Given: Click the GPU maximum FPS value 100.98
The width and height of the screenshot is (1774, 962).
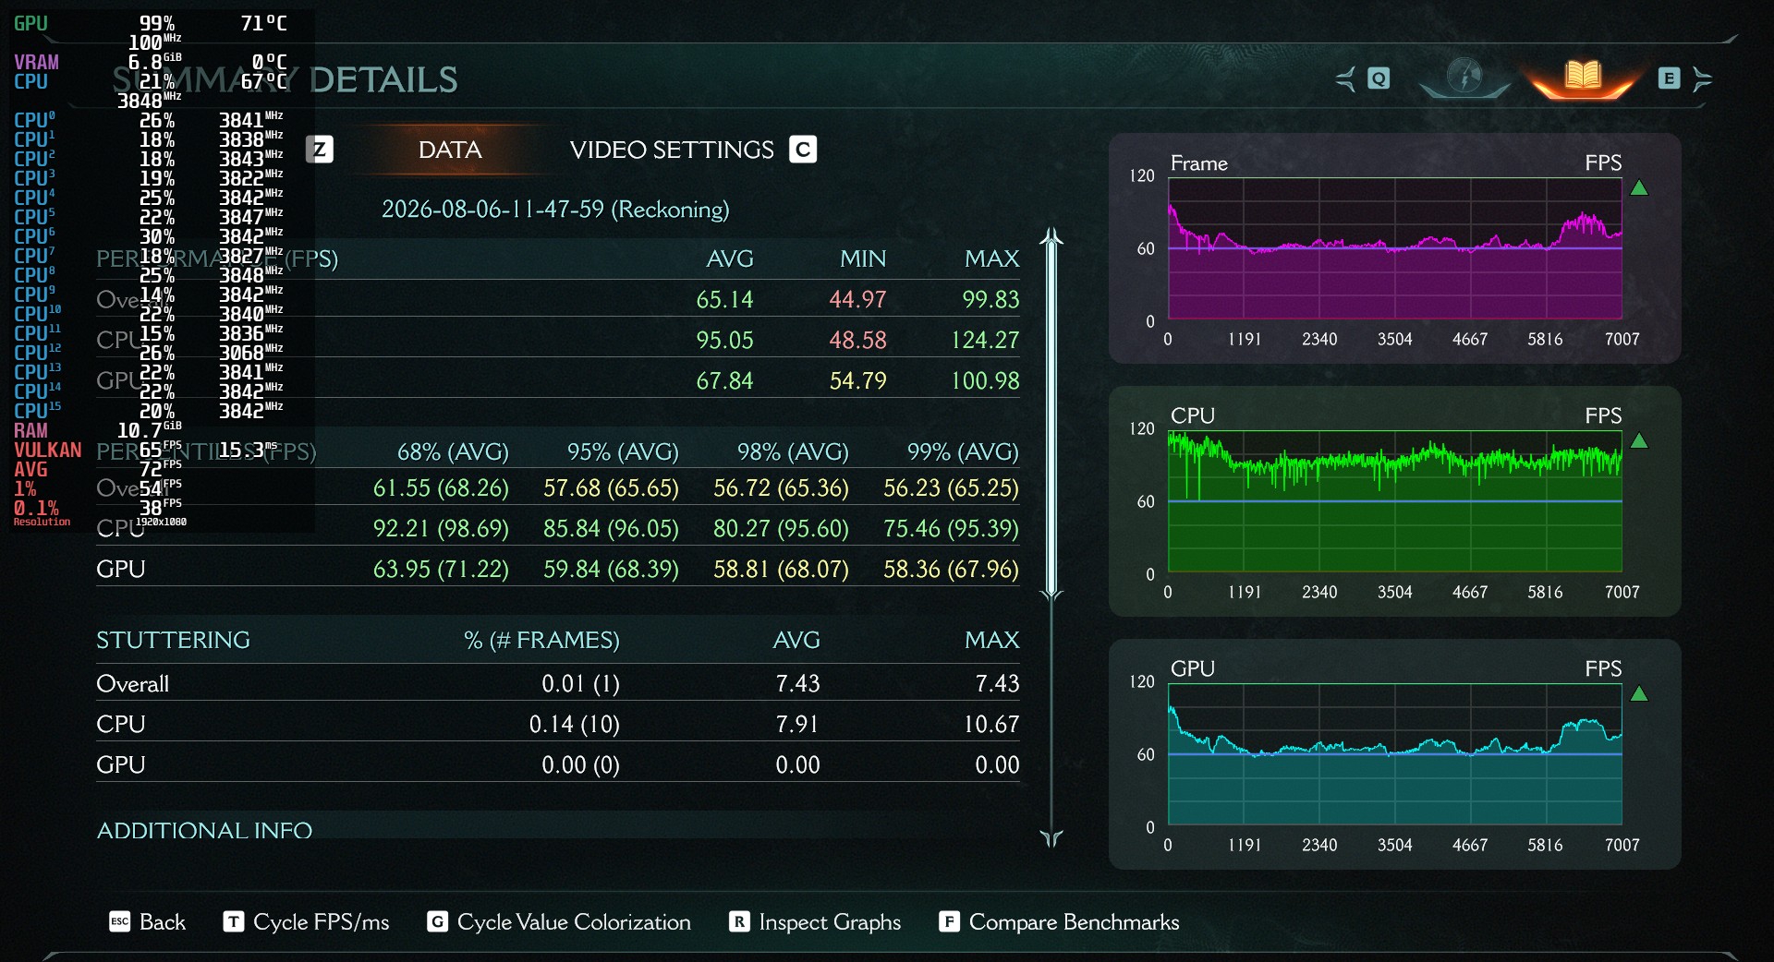Looking at the screenshot, I should [985, 380].
